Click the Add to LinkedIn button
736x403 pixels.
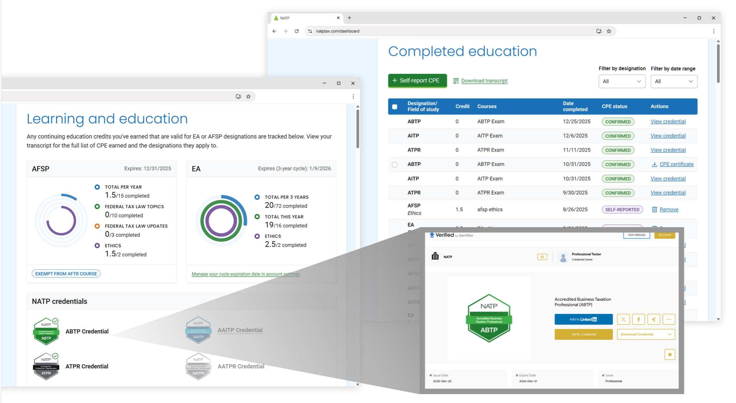(x=583, y=319)
